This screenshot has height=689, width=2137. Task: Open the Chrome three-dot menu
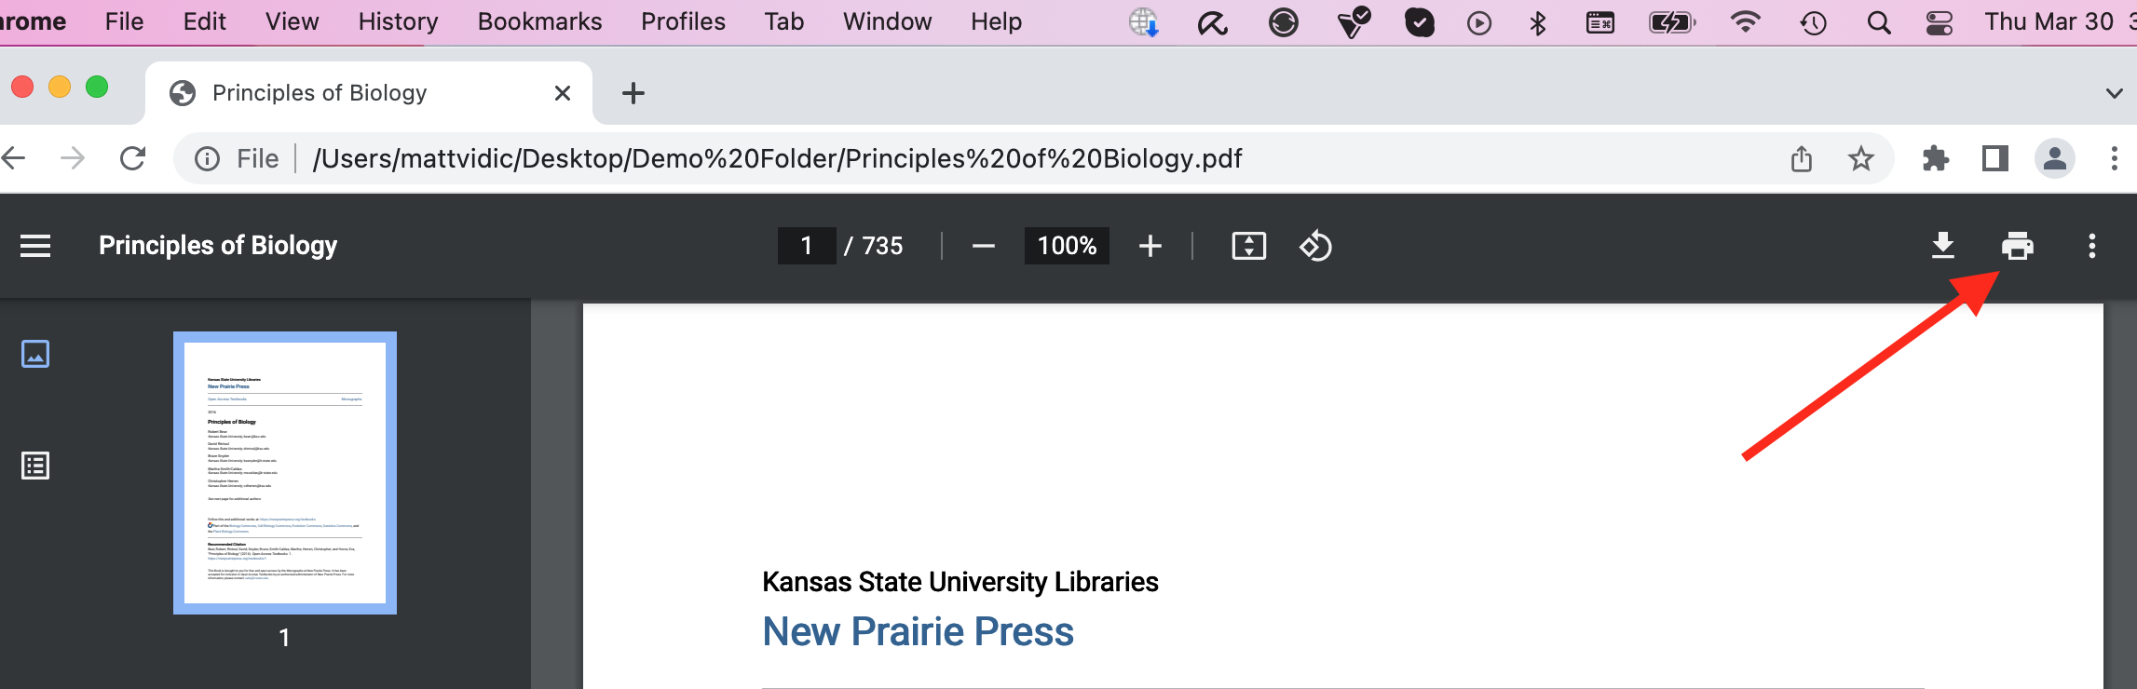coord(2114,159)
